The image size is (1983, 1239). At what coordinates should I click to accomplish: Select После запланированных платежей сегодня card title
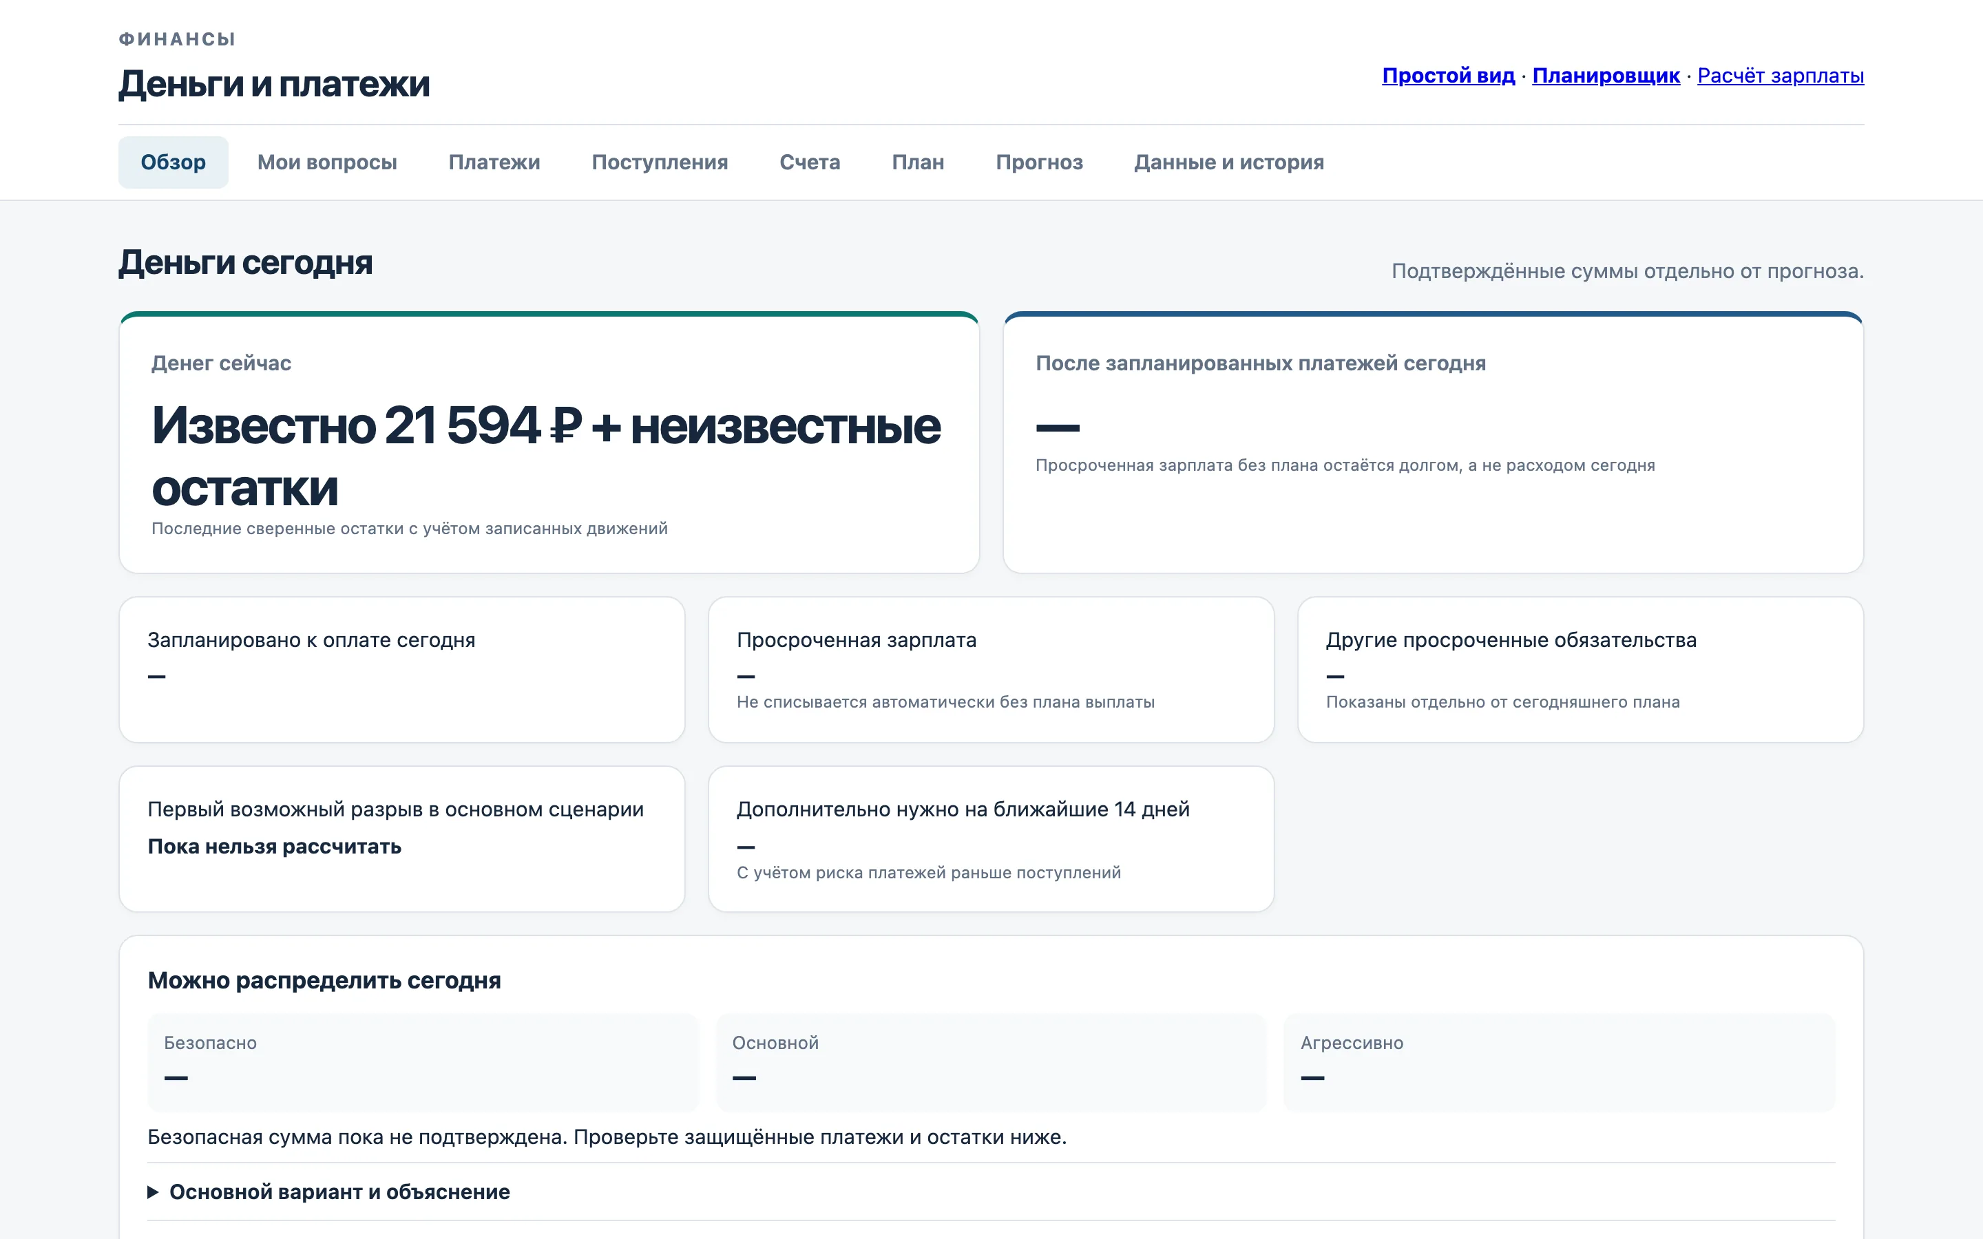(x=1260, y=363)
